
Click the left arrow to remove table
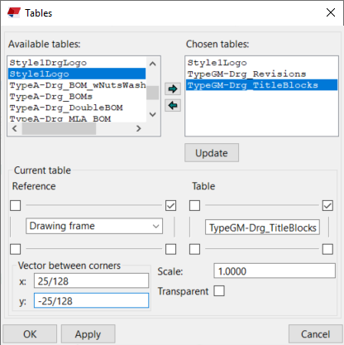(173, 105)
